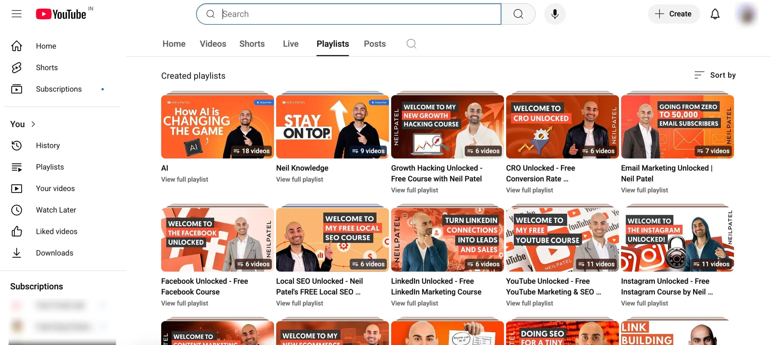The width and height of the screenshot is (771, 345).
Task: Click the channel search magnifier near the tabs
Action: [x=411, y=44]
